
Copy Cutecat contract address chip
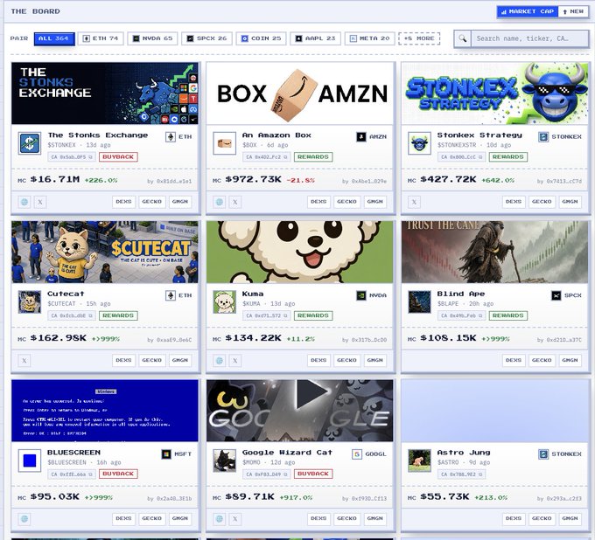(72, 315)
